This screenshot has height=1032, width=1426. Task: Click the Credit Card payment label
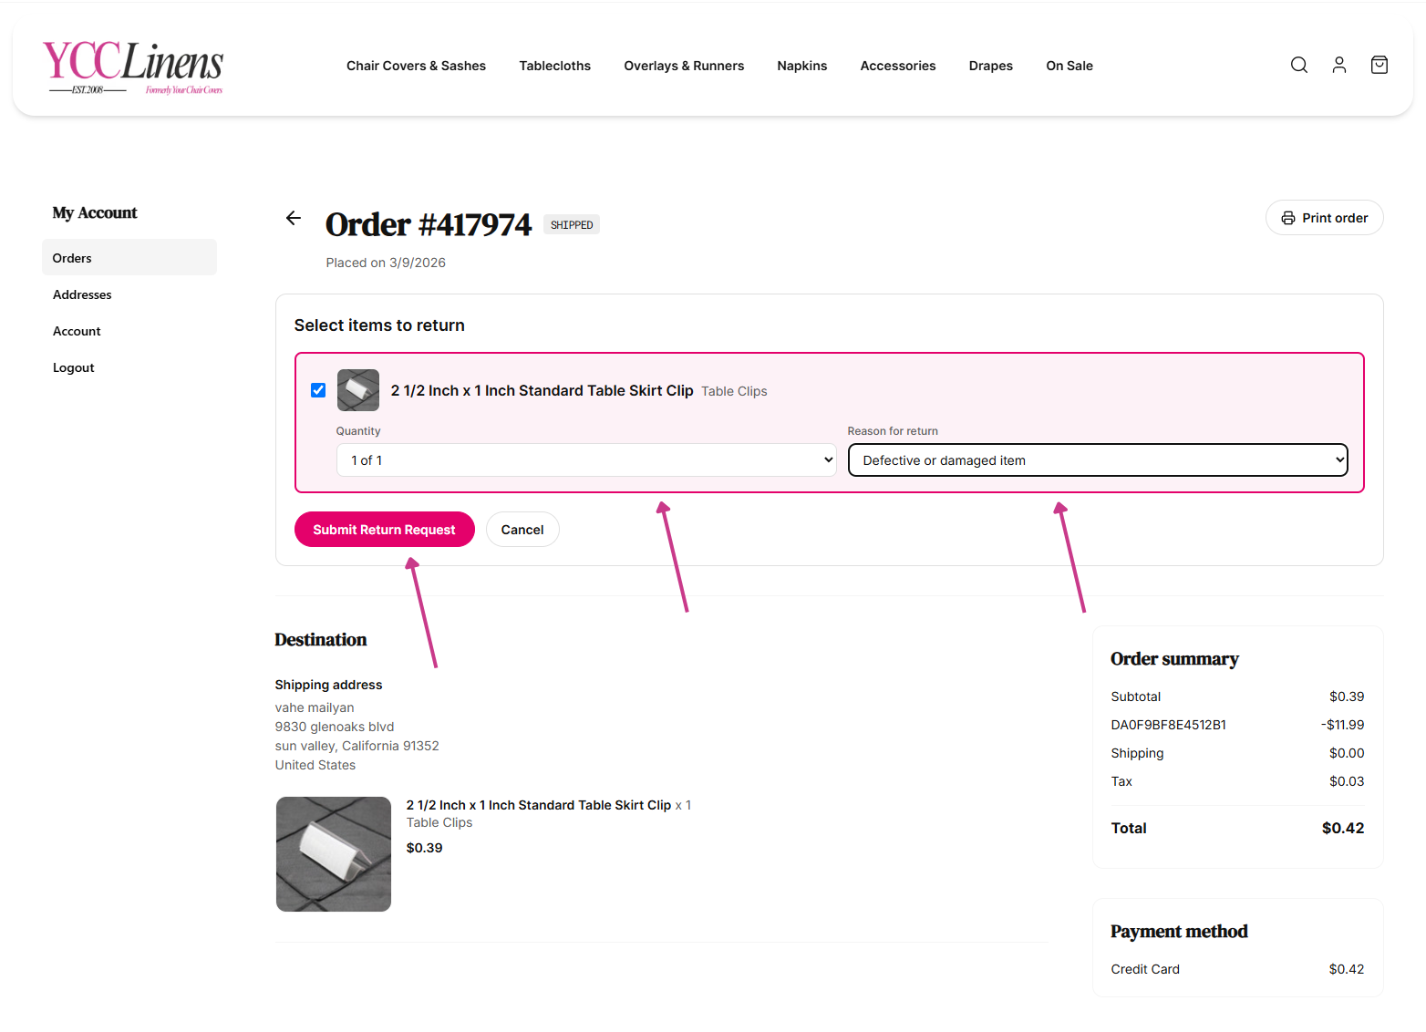(x=1145, y=969)
